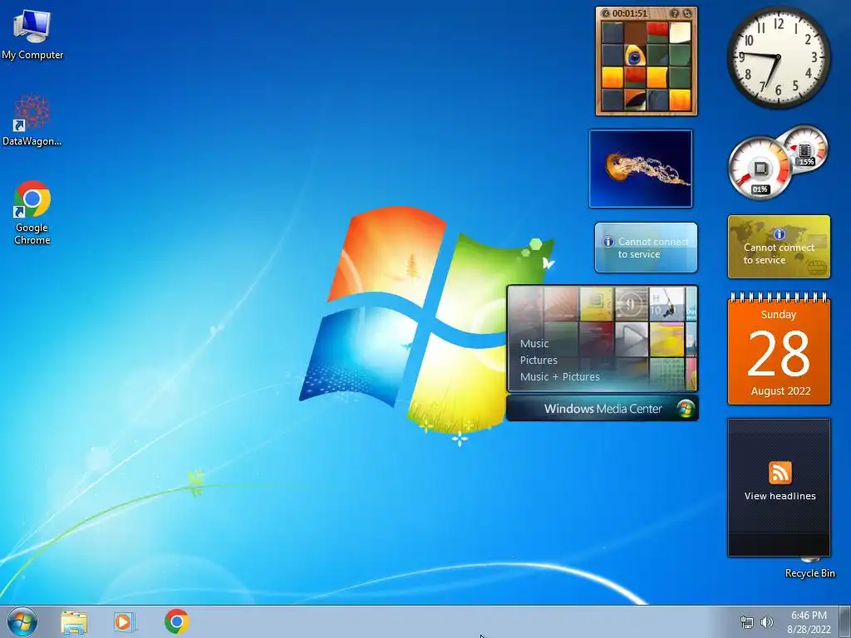
Task: Open Chrome from the taskbar
Action: (177, 621)
